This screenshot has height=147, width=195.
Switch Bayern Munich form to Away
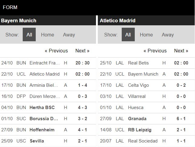pos(69,35)
